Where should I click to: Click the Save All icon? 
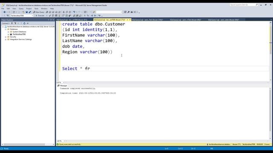coord(30,12)
